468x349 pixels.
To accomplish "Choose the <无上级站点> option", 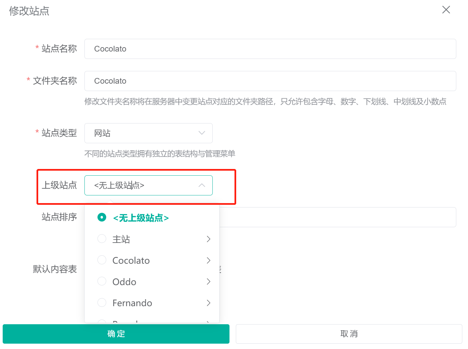I will coord(141,217).
